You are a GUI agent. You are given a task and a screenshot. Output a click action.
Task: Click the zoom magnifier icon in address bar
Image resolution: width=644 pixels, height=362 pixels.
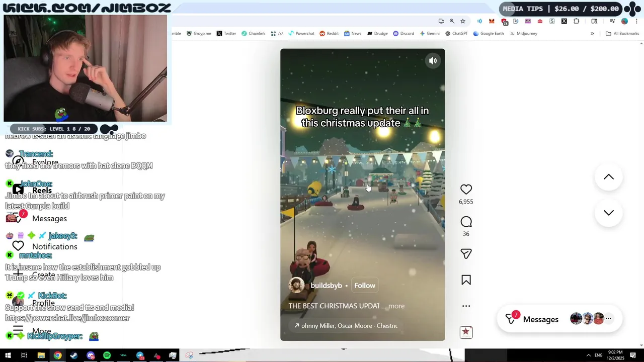[452, 21]
